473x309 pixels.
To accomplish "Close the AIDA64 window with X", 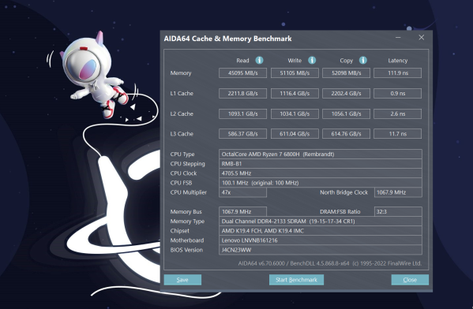I will [422, 37].
